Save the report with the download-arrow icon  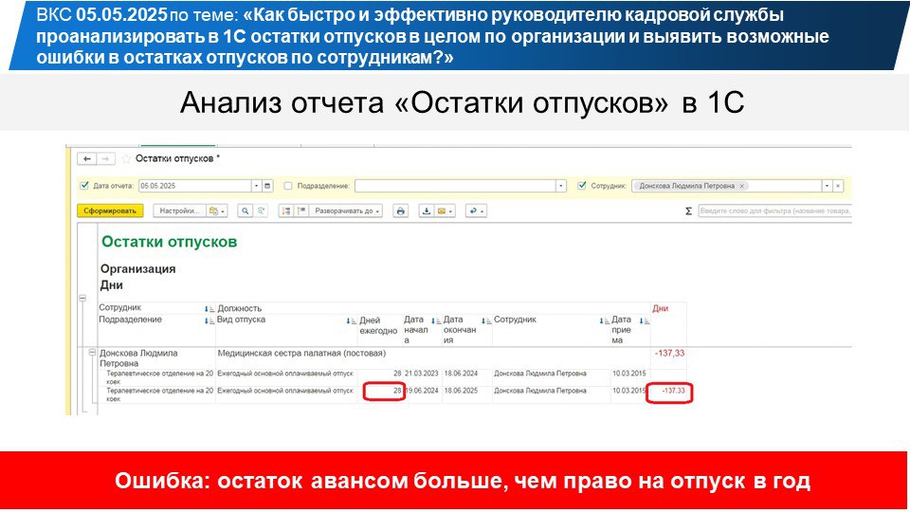pos(426,210)
